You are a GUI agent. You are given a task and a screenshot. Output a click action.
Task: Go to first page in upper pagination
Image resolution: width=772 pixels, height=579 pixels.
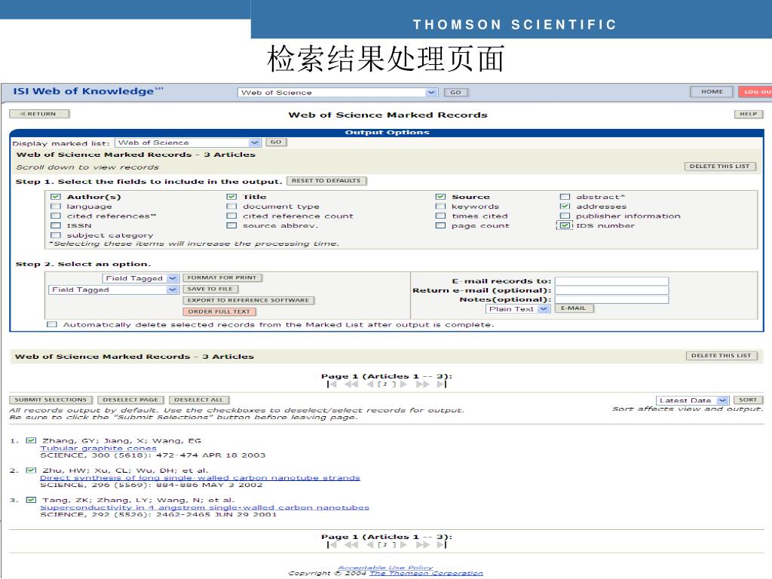click(332, 384)
